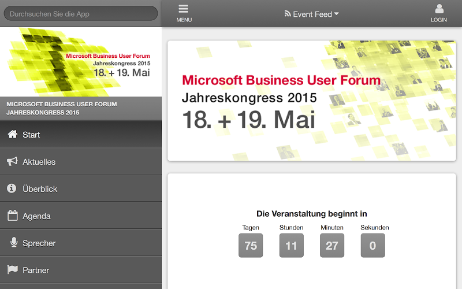Screen dimensions: 462x289
Task: Click the megaphone icon for Aktuelles
Action: pos(12,162)
